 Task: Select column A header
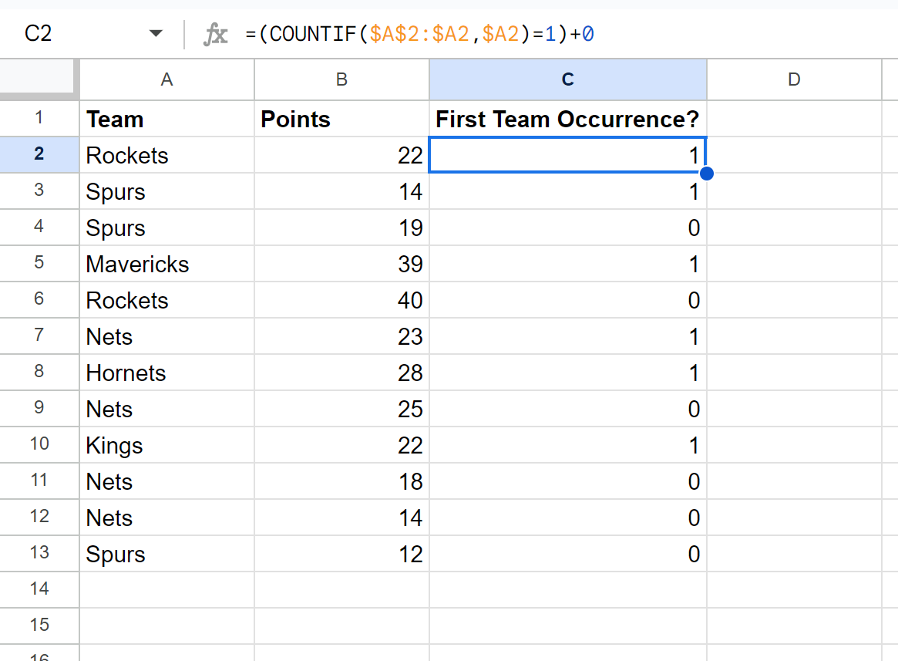click(166, 79)
